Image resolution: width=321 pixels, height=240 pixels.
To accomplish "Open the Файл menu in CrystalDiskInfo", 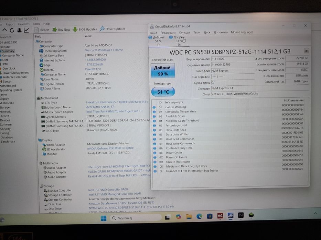I will [x=153, y=33].
